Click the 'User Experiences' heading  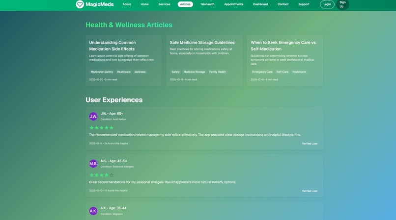click(x=114, y=100)
